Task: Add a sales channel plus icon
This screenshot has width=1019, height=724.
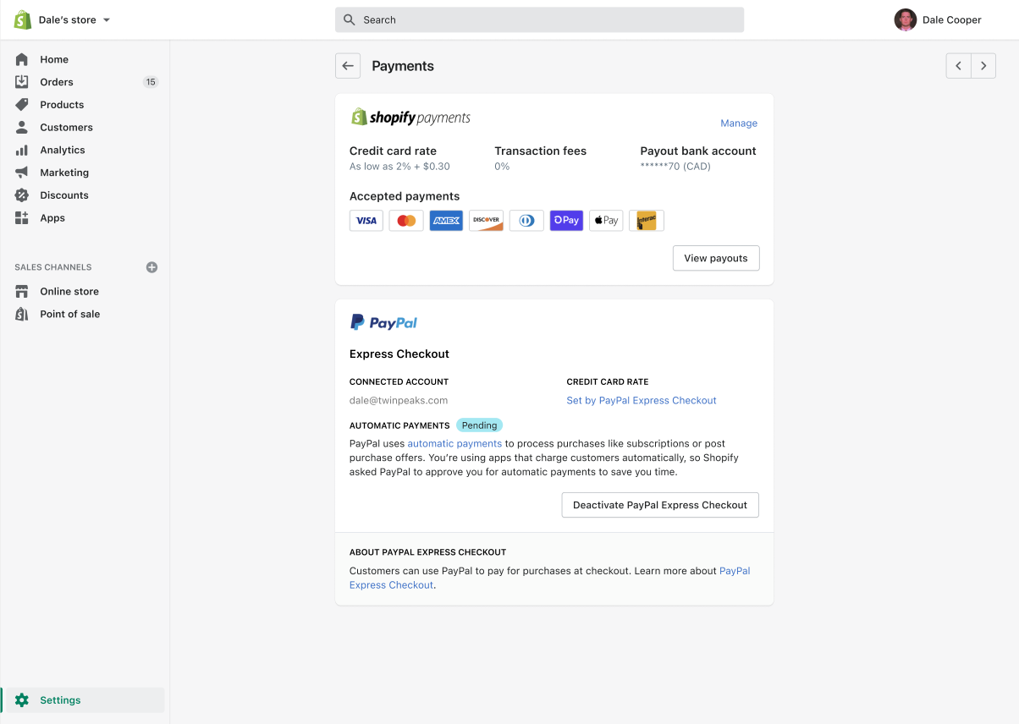Action: coord(152,267)
